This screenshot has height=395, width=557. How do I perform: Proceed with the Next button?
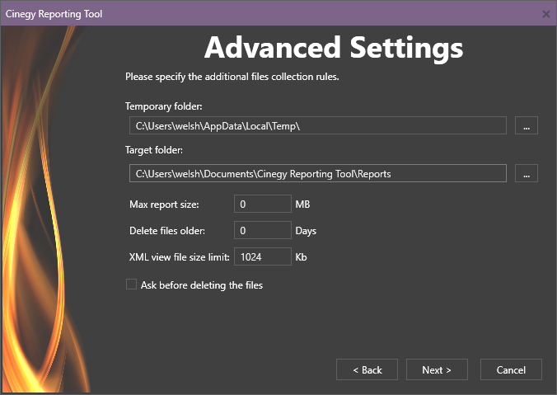(x=437, y=369)
